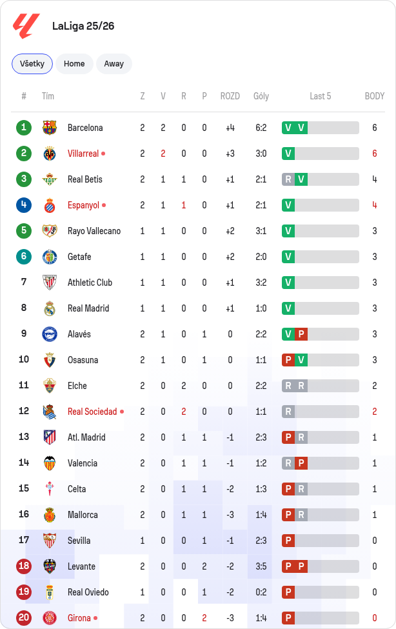Select the Všetky filter tab
The width and height of the screenshot is (396, 629).
(32, 64)
